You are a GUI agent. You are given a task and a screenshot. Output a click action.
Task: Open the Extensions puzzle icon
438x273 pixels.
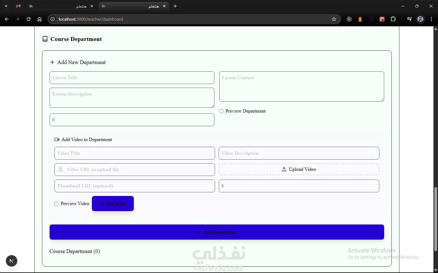pyautogui.click(x=393, y=19)
